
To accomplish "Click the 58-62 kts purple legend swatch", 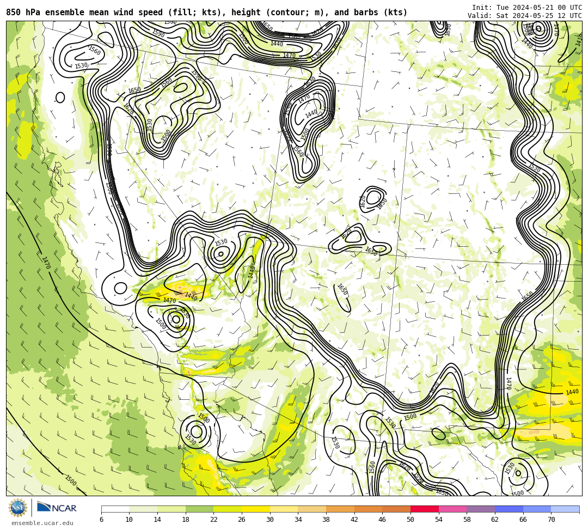I will coord(481,509).
